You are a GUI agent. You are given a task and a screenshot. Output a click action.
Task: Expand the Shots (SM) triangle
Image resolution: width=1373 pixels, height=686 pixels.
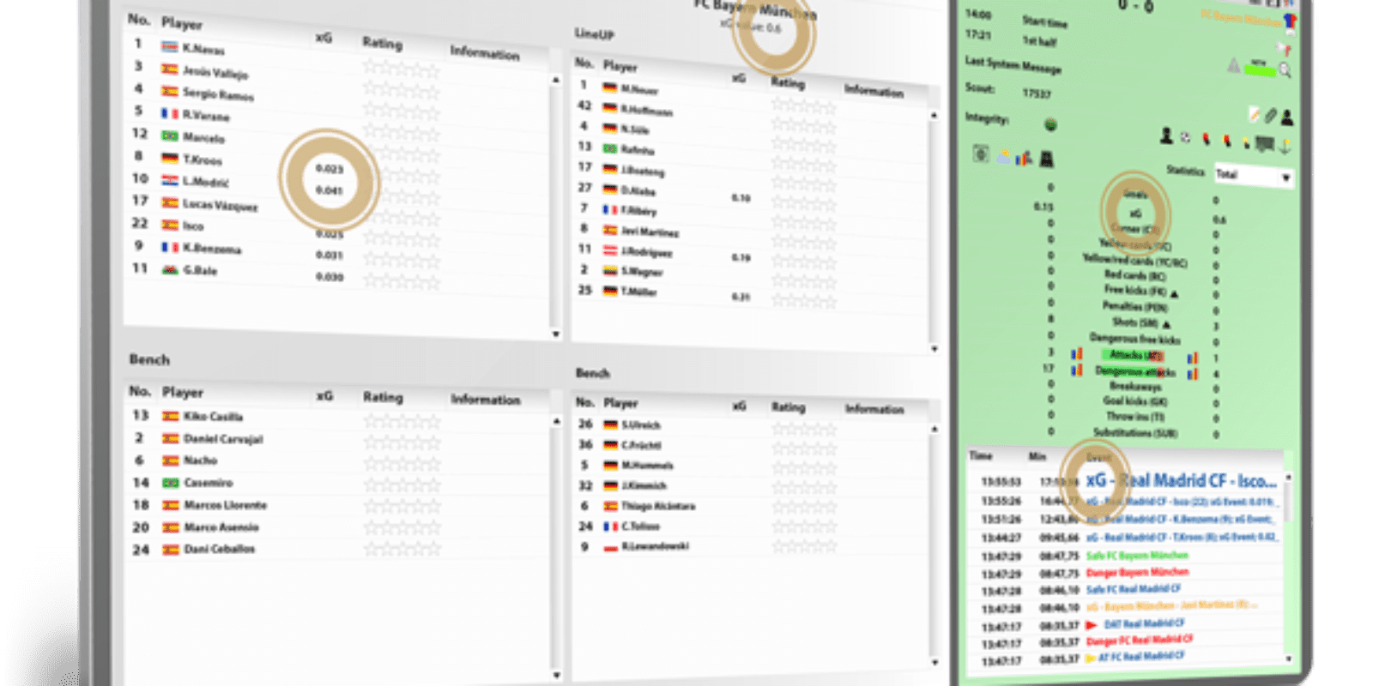point(1166,324)
